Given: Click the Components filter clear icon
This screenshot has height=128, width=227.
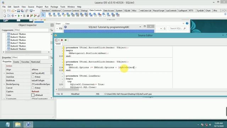Looking at the screenshot, I should 51,30.
